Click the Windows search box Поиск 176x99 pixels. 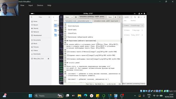pos(49,96)
